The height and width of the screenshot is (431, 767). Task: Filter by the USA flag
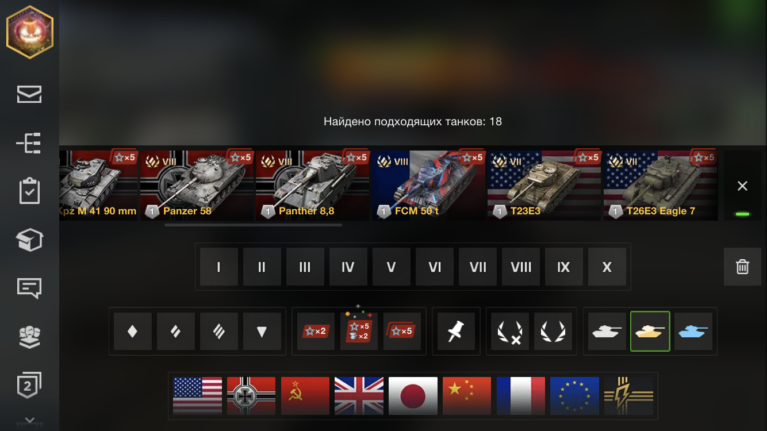click(x=197, y=395)
